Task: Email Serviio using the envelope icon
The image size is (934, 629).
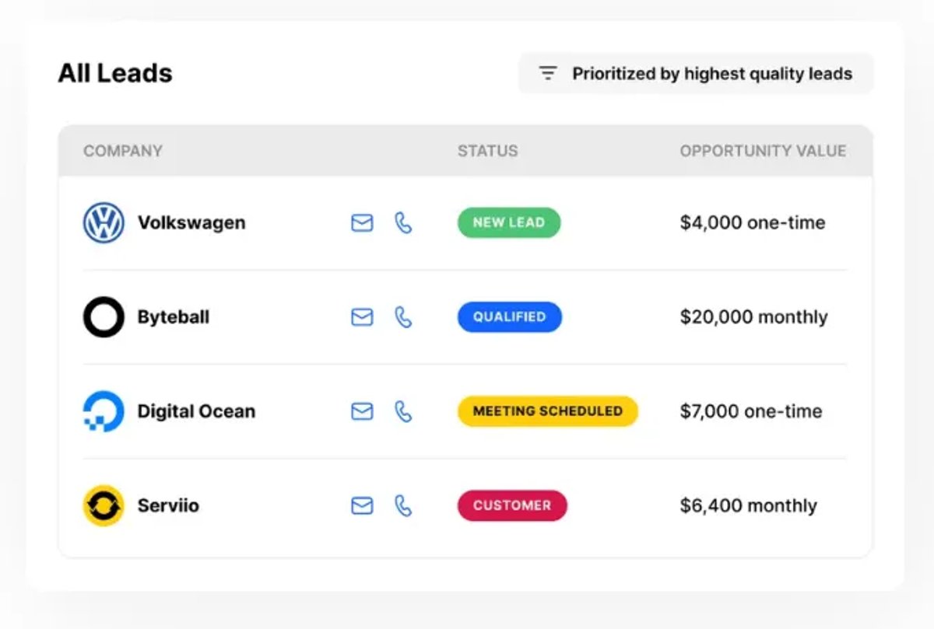Action: point(362,505)
